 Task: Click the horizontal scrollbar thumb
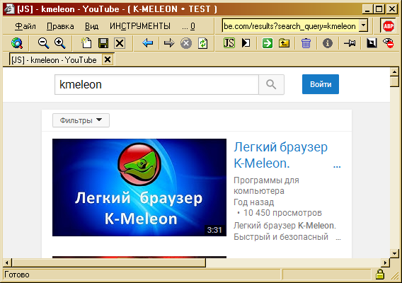(108, 262)
